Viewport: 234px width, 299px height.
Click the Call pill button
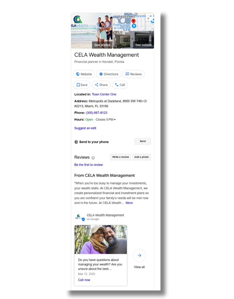point(120,85)
